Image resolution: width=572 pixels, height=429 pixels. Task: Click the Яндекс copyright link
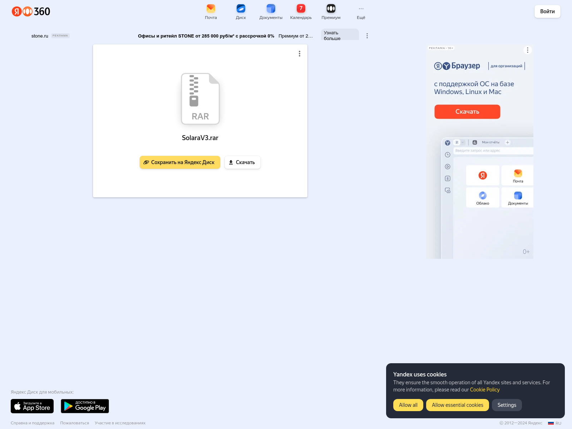point(535,423)
